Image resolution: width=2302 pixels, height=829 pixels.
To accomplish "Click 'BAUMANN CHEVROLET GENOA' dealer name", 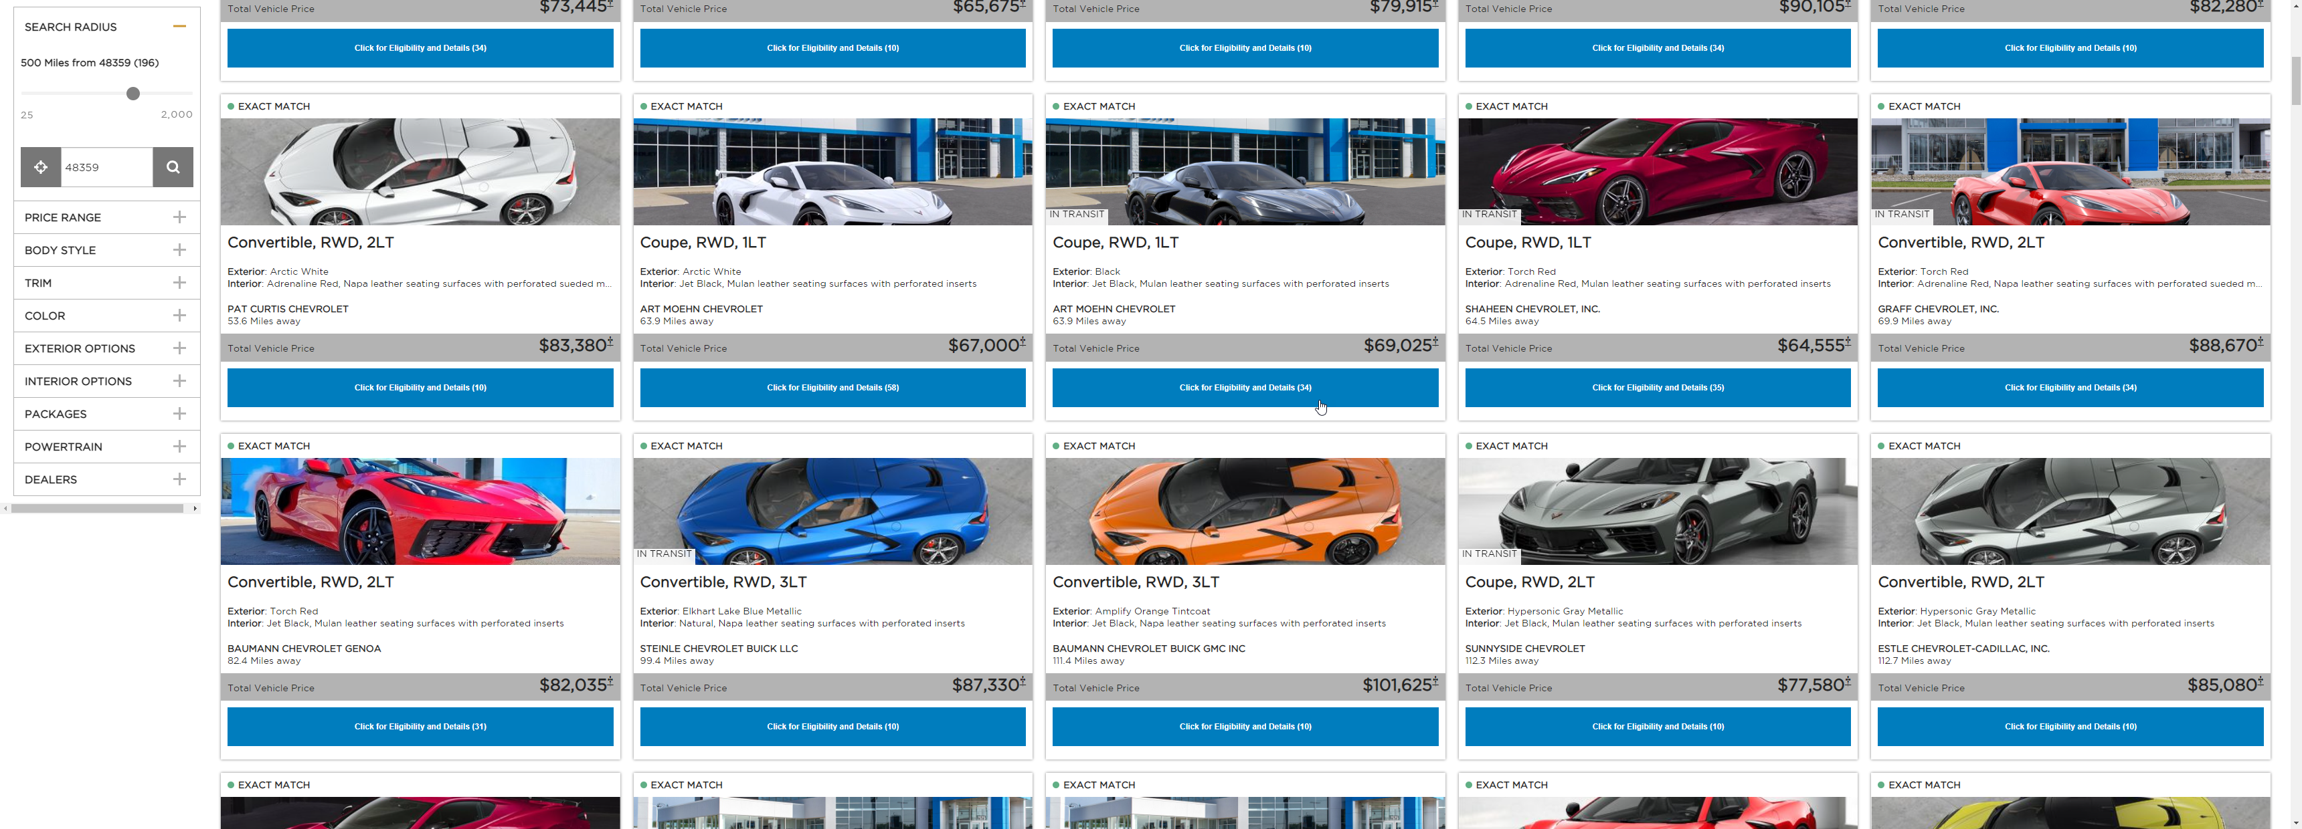I will [x=304, y=648].
